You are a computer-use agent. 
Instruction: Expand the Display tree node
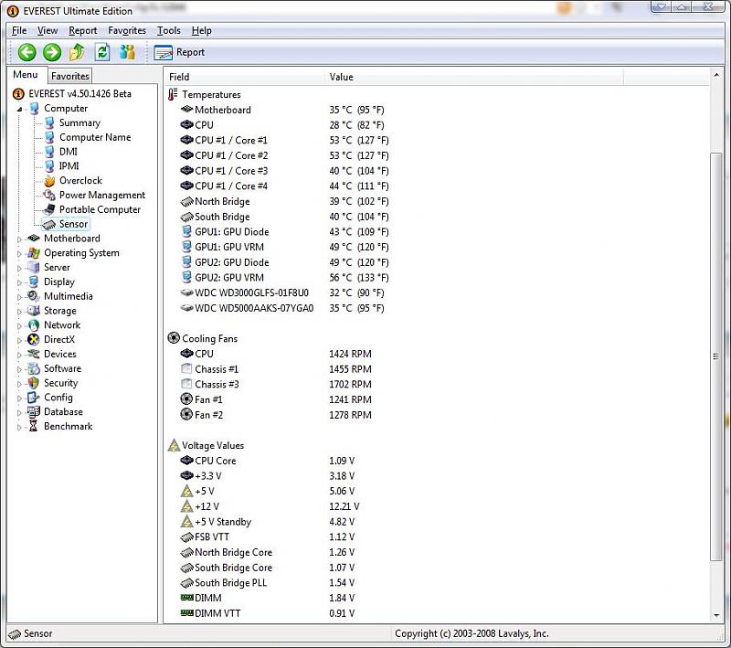click(19, 283)
